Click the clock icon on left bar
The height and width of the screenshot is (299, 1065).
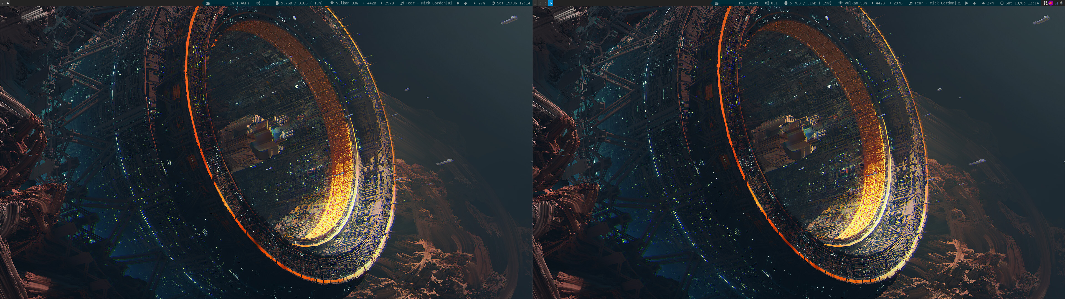click(x=493, y=3)
